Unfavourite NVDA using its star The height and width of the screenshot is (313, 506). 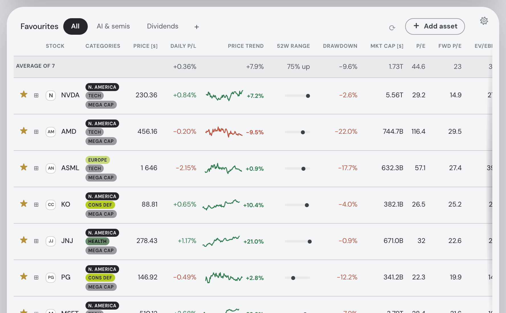click(24, 94)
